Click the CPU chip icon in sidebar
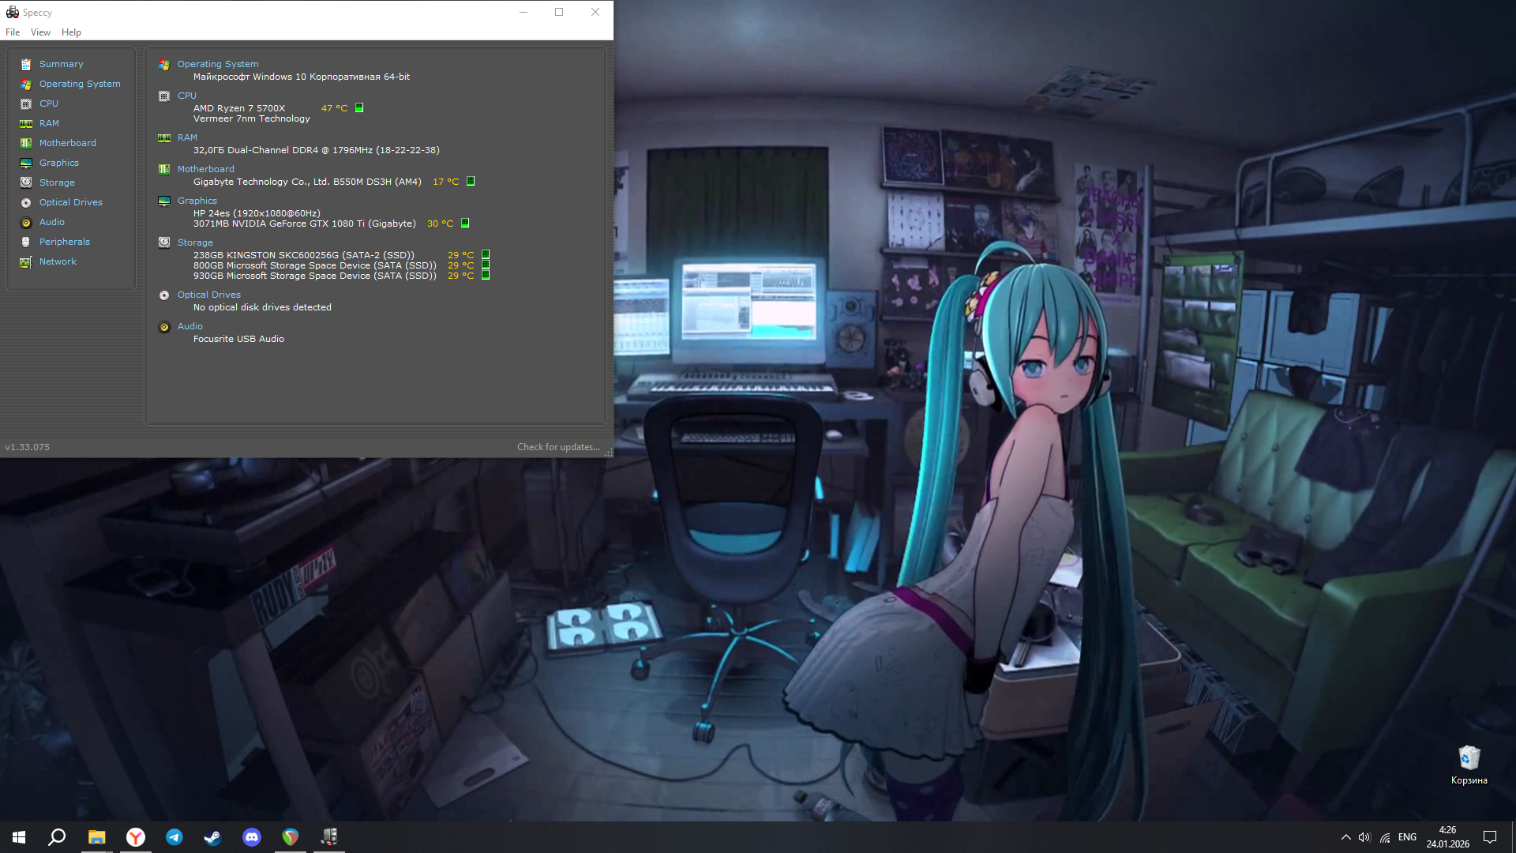1516x853 pixels. (x=26, y=103)
